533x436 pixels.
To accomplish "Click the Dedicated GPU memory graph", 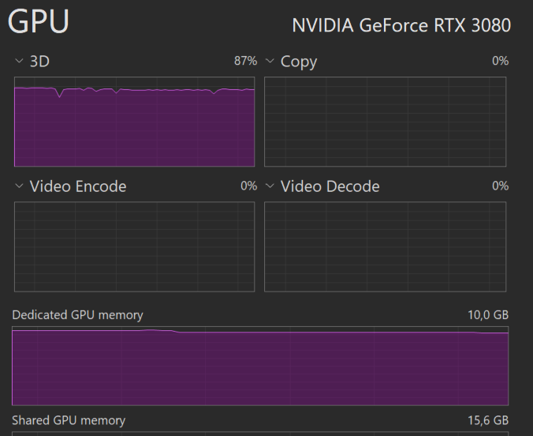I will click(260, 366).
